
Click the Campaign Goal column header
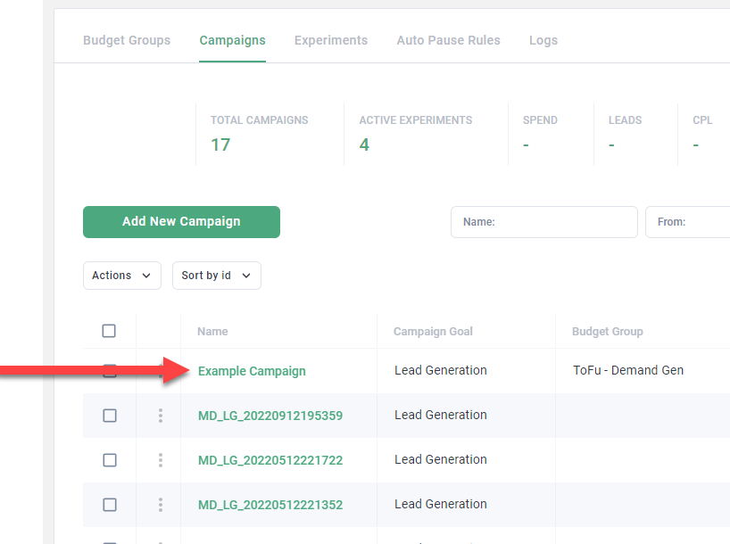click(433, 331)
